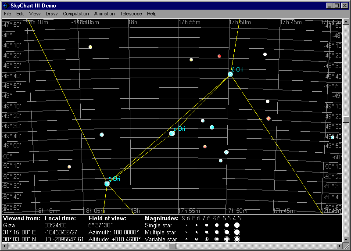The image size is (351, 251).
Task: Click the δ Ori star marker
Action: pos(230,74)
